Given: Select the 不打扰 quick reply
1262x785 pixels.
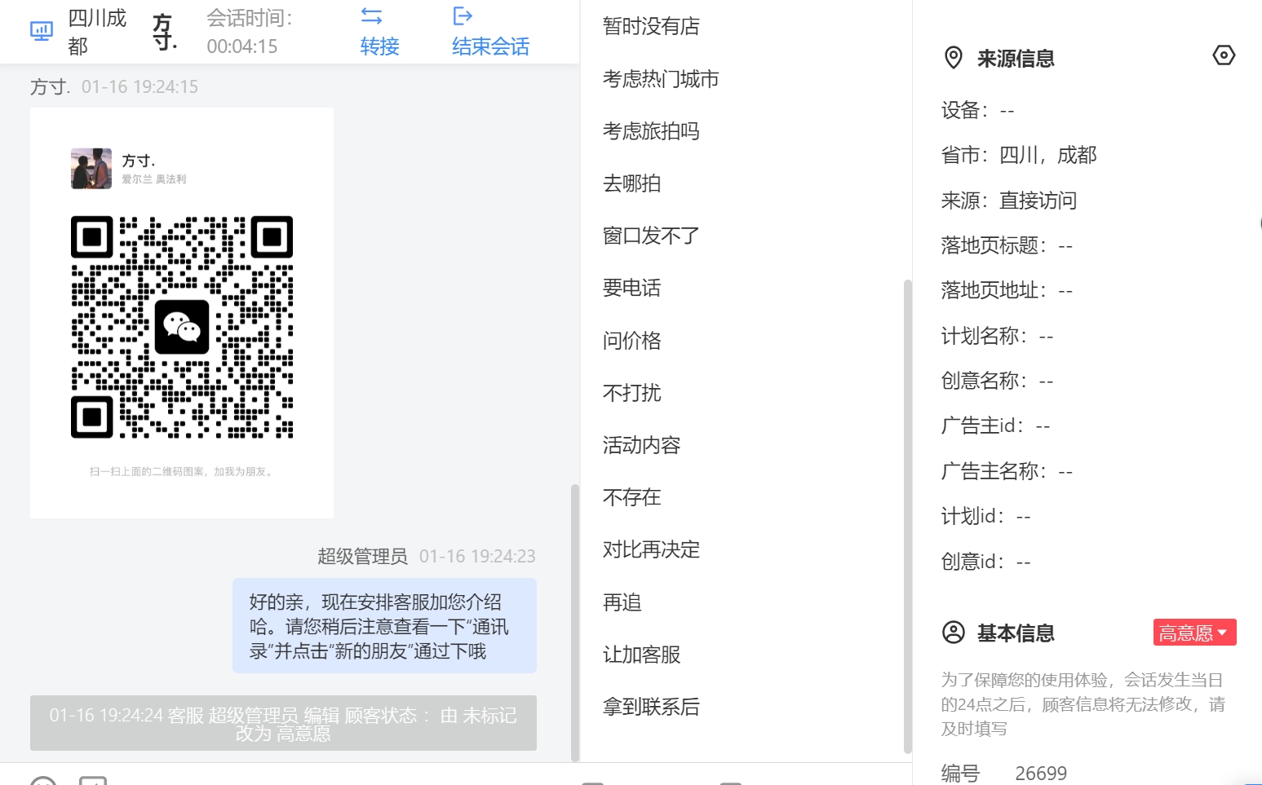Looking at the screenshot, I should point(631,393).
